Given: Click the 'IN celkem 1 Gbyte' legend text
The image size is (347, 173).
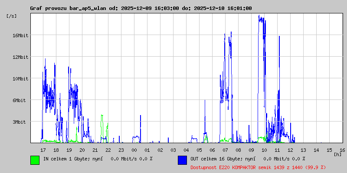Looking at the screenshot, I should [x=66, y=158].
